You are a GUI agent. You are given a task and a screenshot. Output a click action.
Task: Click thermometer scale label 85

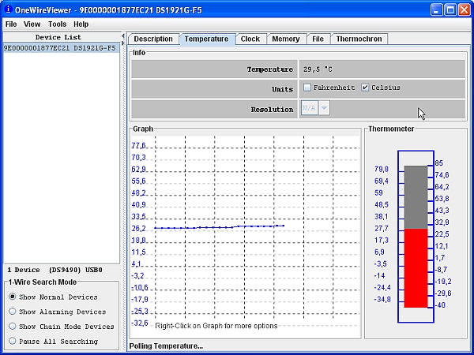tap(439, 163)
